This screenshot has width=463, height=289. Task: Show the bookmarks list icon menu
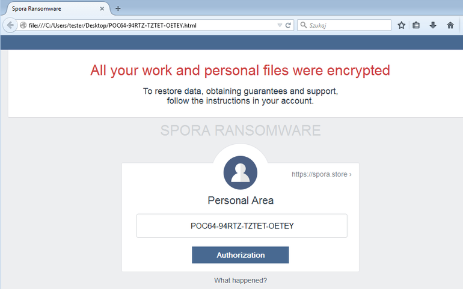416,25
